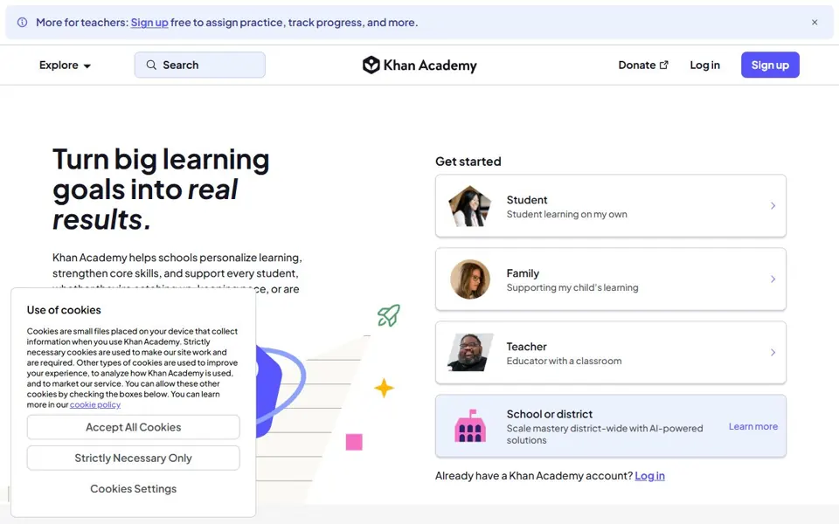The image size is (839, 524).
Task: Open the Explore dropdown menu
Action: coord(65,65)
